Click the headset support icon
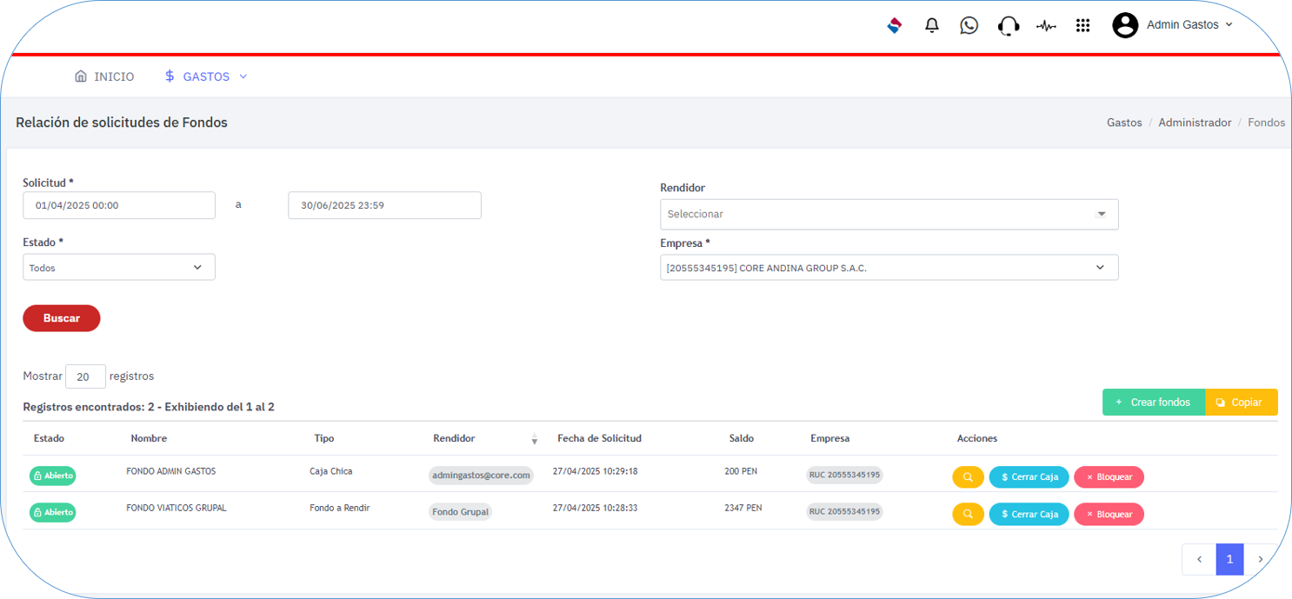This screenshot has width=1292, height=599. 1009,25
